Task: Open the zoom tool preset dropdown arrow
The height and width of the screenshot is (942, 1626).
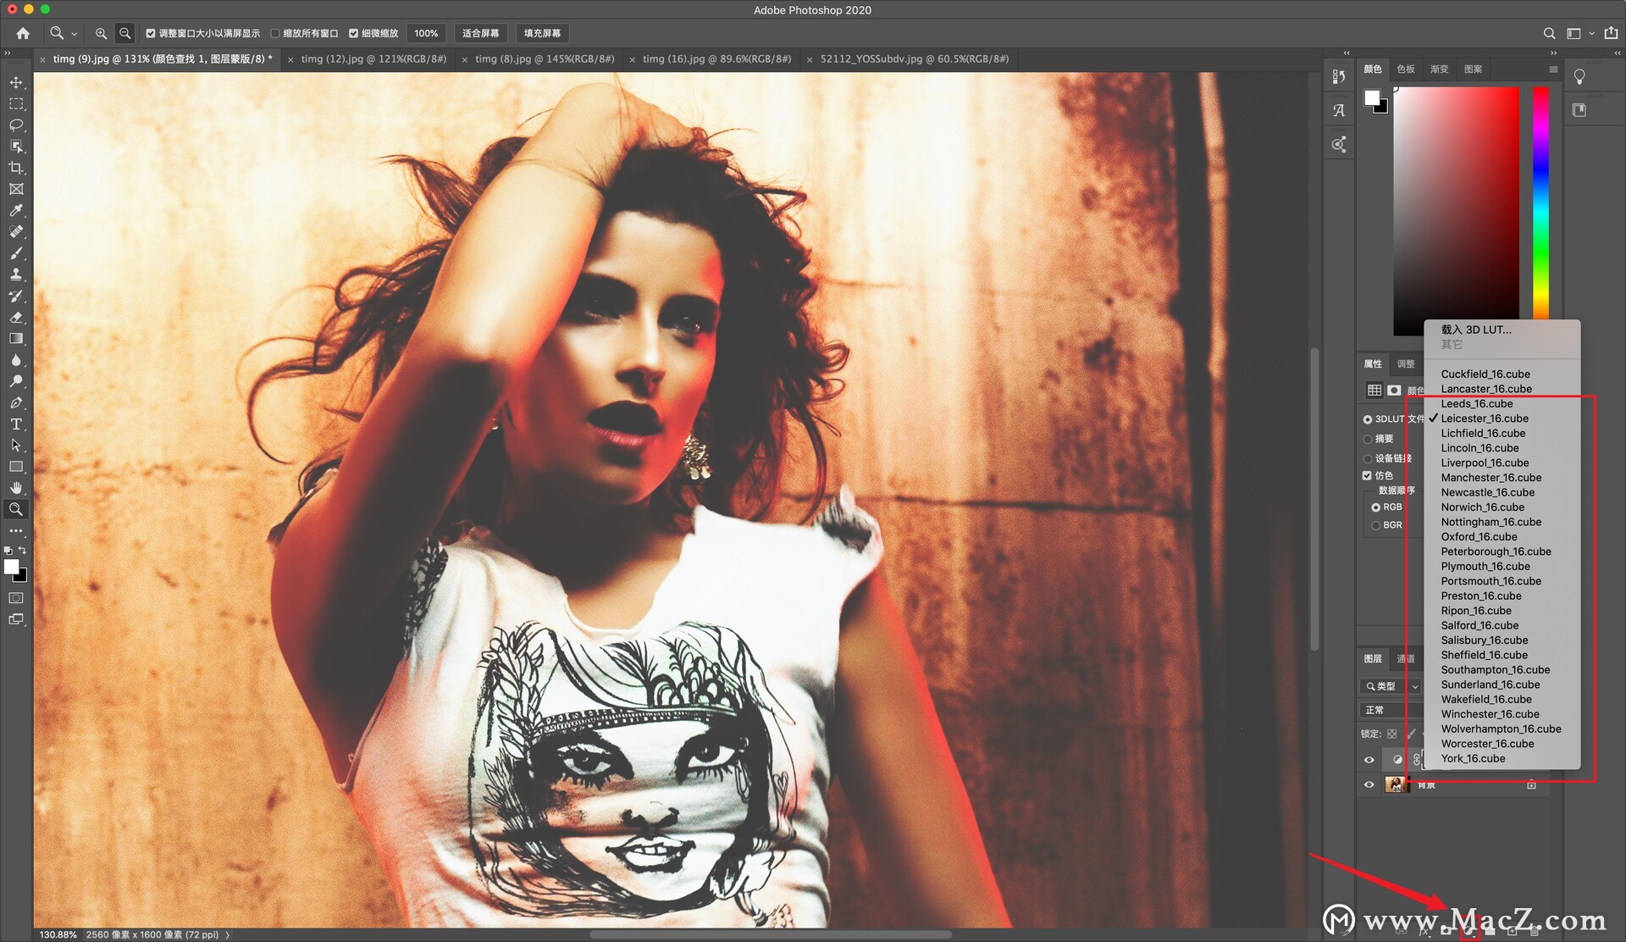Action: [x=75, y=34]
